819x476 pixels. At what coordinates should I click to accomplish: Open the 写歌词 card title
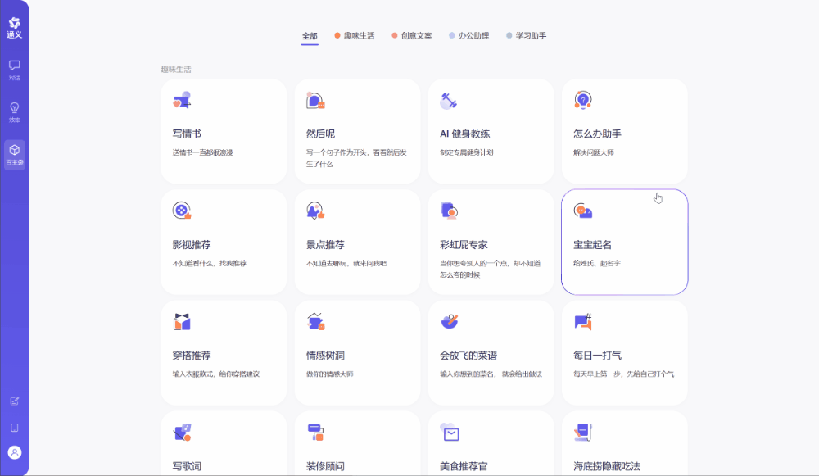click(187, 466)
